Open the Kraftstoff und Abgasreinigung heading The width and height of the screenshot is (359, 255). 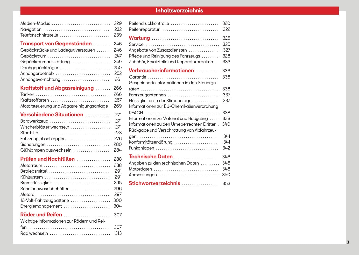[x=57, y=88]
